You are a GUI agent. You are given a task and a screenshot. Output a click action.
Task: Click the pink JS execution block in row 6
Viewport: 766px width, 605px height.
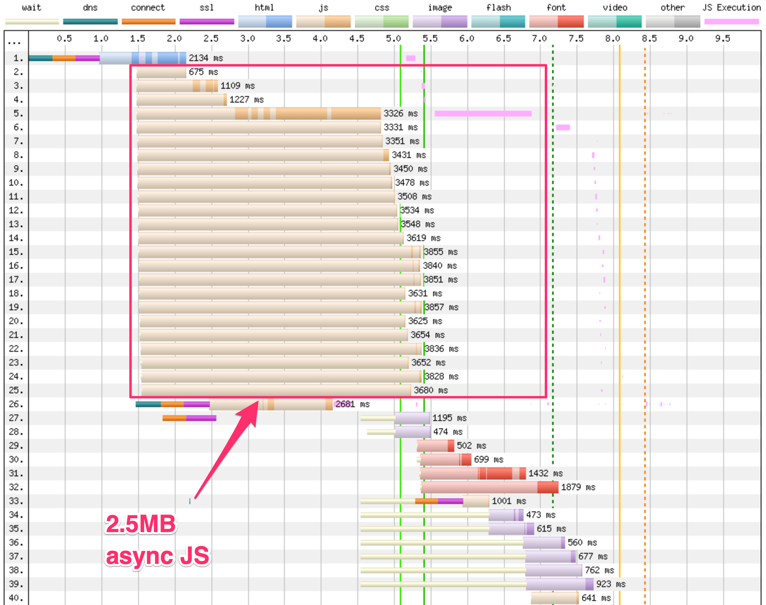[x=563, y=127]
